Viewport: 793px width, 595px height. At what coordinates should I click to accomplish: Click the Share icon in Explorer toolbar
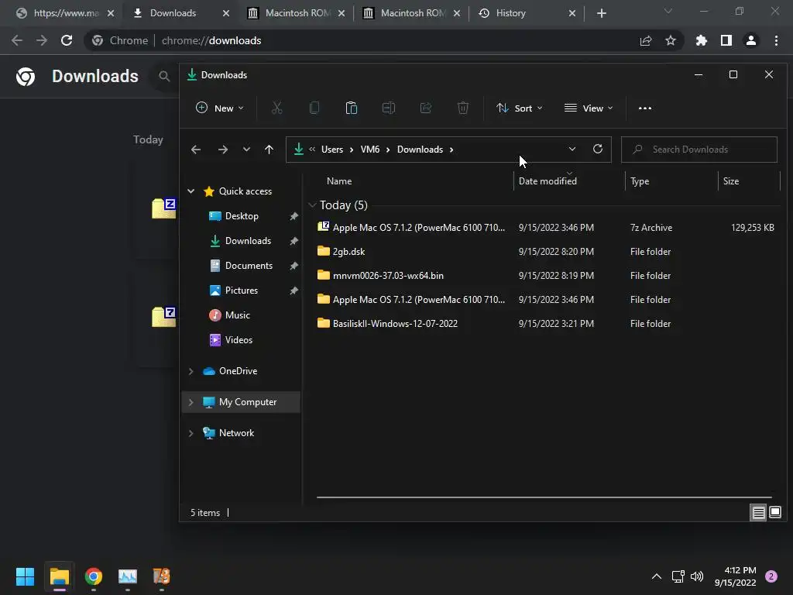426,108
